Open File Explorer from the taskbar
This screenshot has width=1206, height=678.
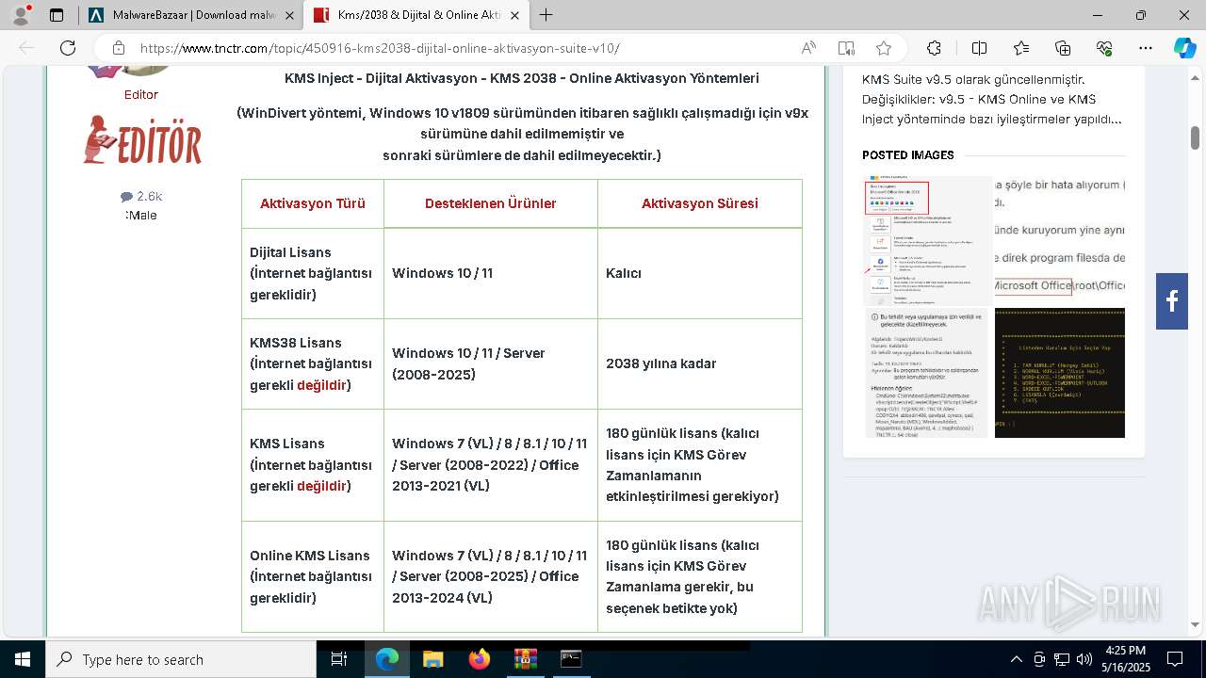[432, 659]
